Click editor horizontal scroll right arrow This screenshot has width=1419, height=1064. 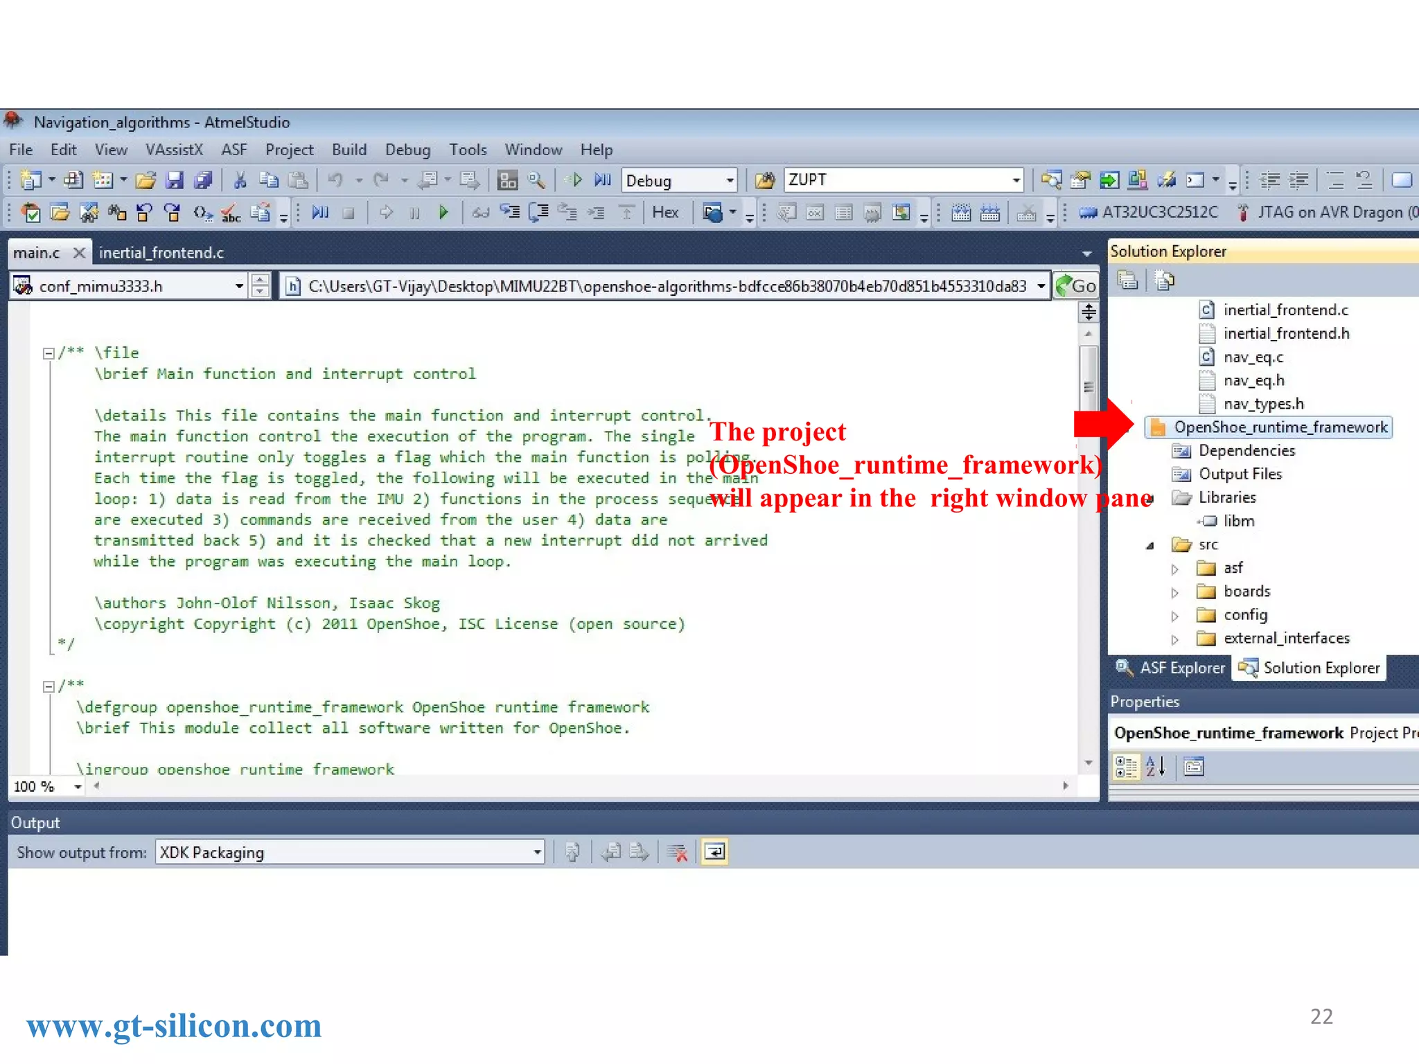(1066, 786)
